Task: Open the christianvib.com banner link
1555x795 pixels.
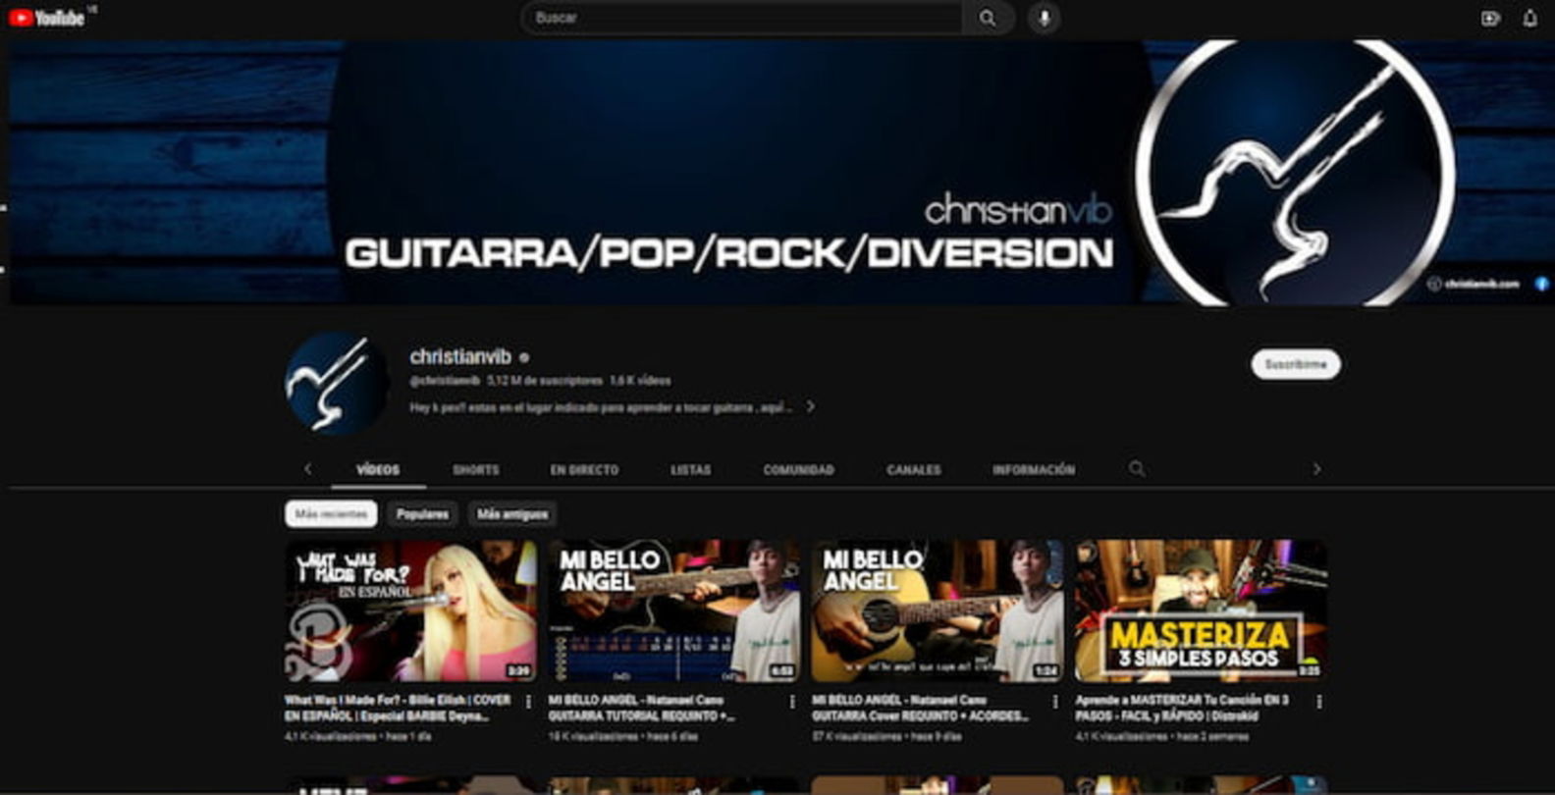Action: click(1475, 284)
